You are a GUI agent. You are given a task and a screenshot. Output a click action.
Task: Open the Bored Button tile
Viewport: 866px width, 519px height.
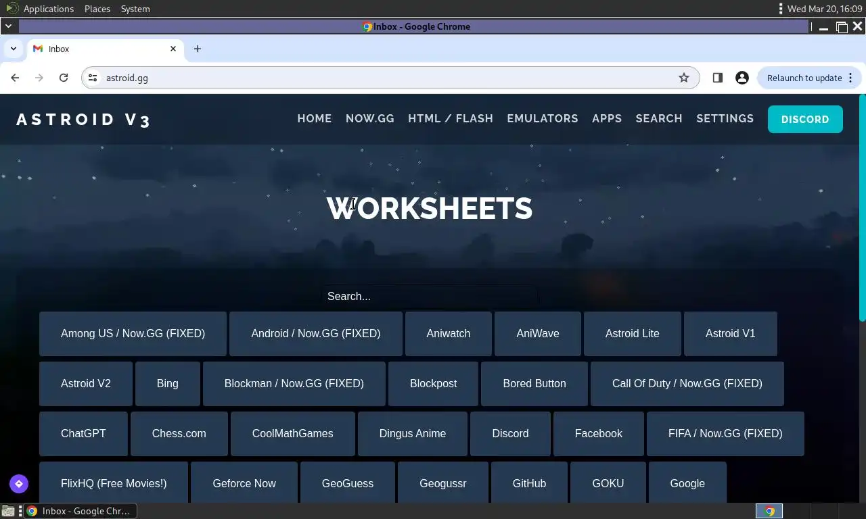pyautogui.click(x=534, y=383)
